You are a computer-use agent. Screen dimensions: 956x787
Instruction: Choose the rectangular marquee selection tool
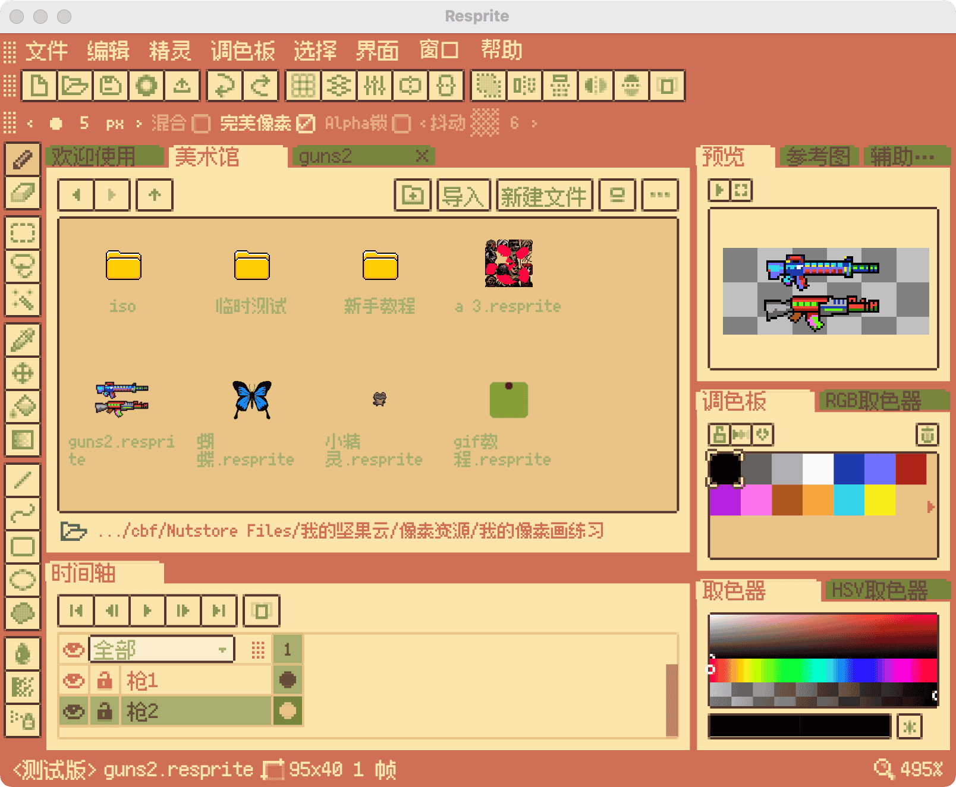click(x=23, y=232)
